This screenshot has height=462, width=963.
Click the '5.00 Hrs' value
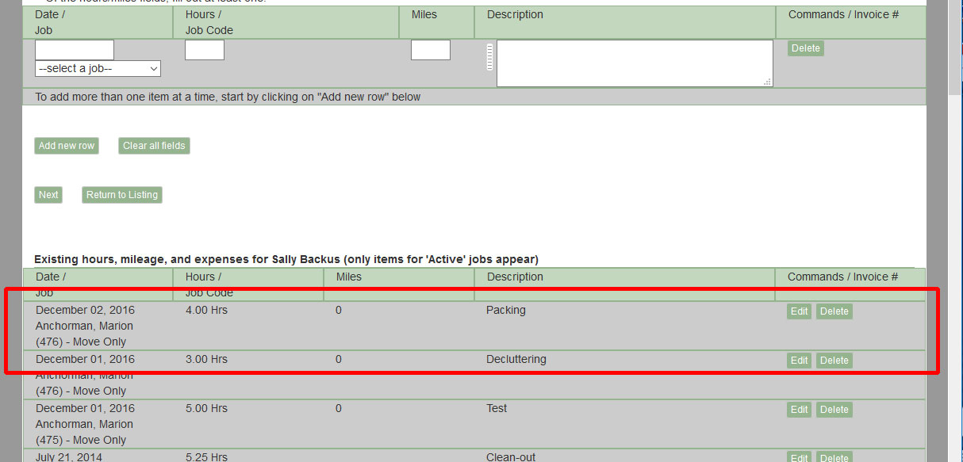[x=206, y=408]
